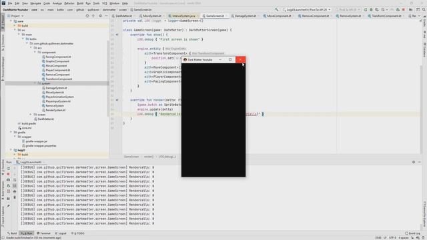Click the pin tab icon in Run panel

8,206
